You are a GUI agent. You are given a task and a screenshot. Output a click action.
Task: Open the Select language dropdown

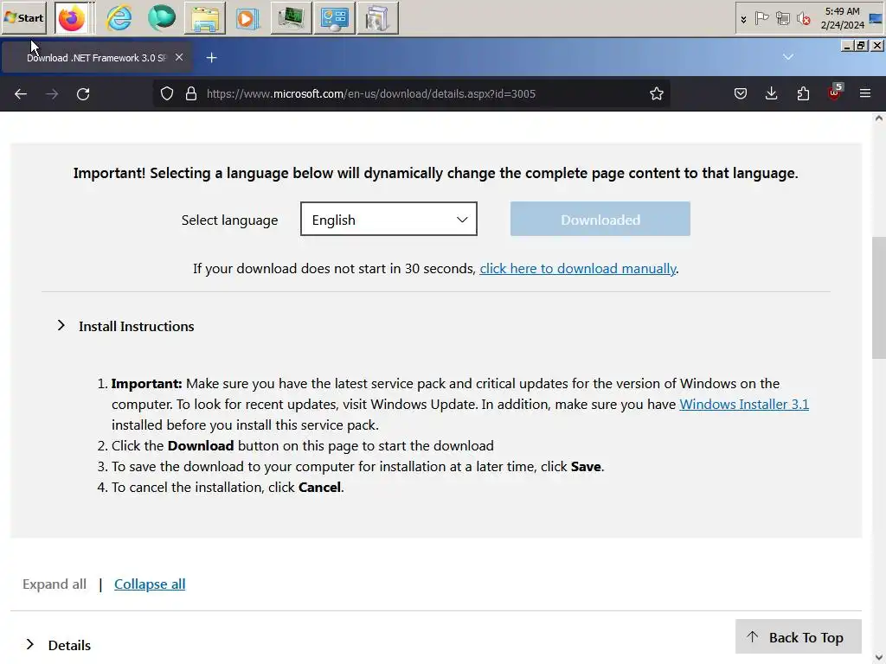click(388, 219)
